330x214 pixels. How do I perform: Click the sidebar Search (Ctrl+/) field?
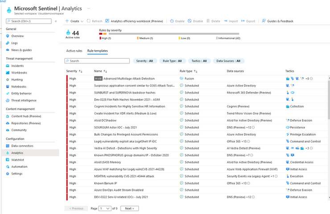pyautogui.click(x=29, y=21)
